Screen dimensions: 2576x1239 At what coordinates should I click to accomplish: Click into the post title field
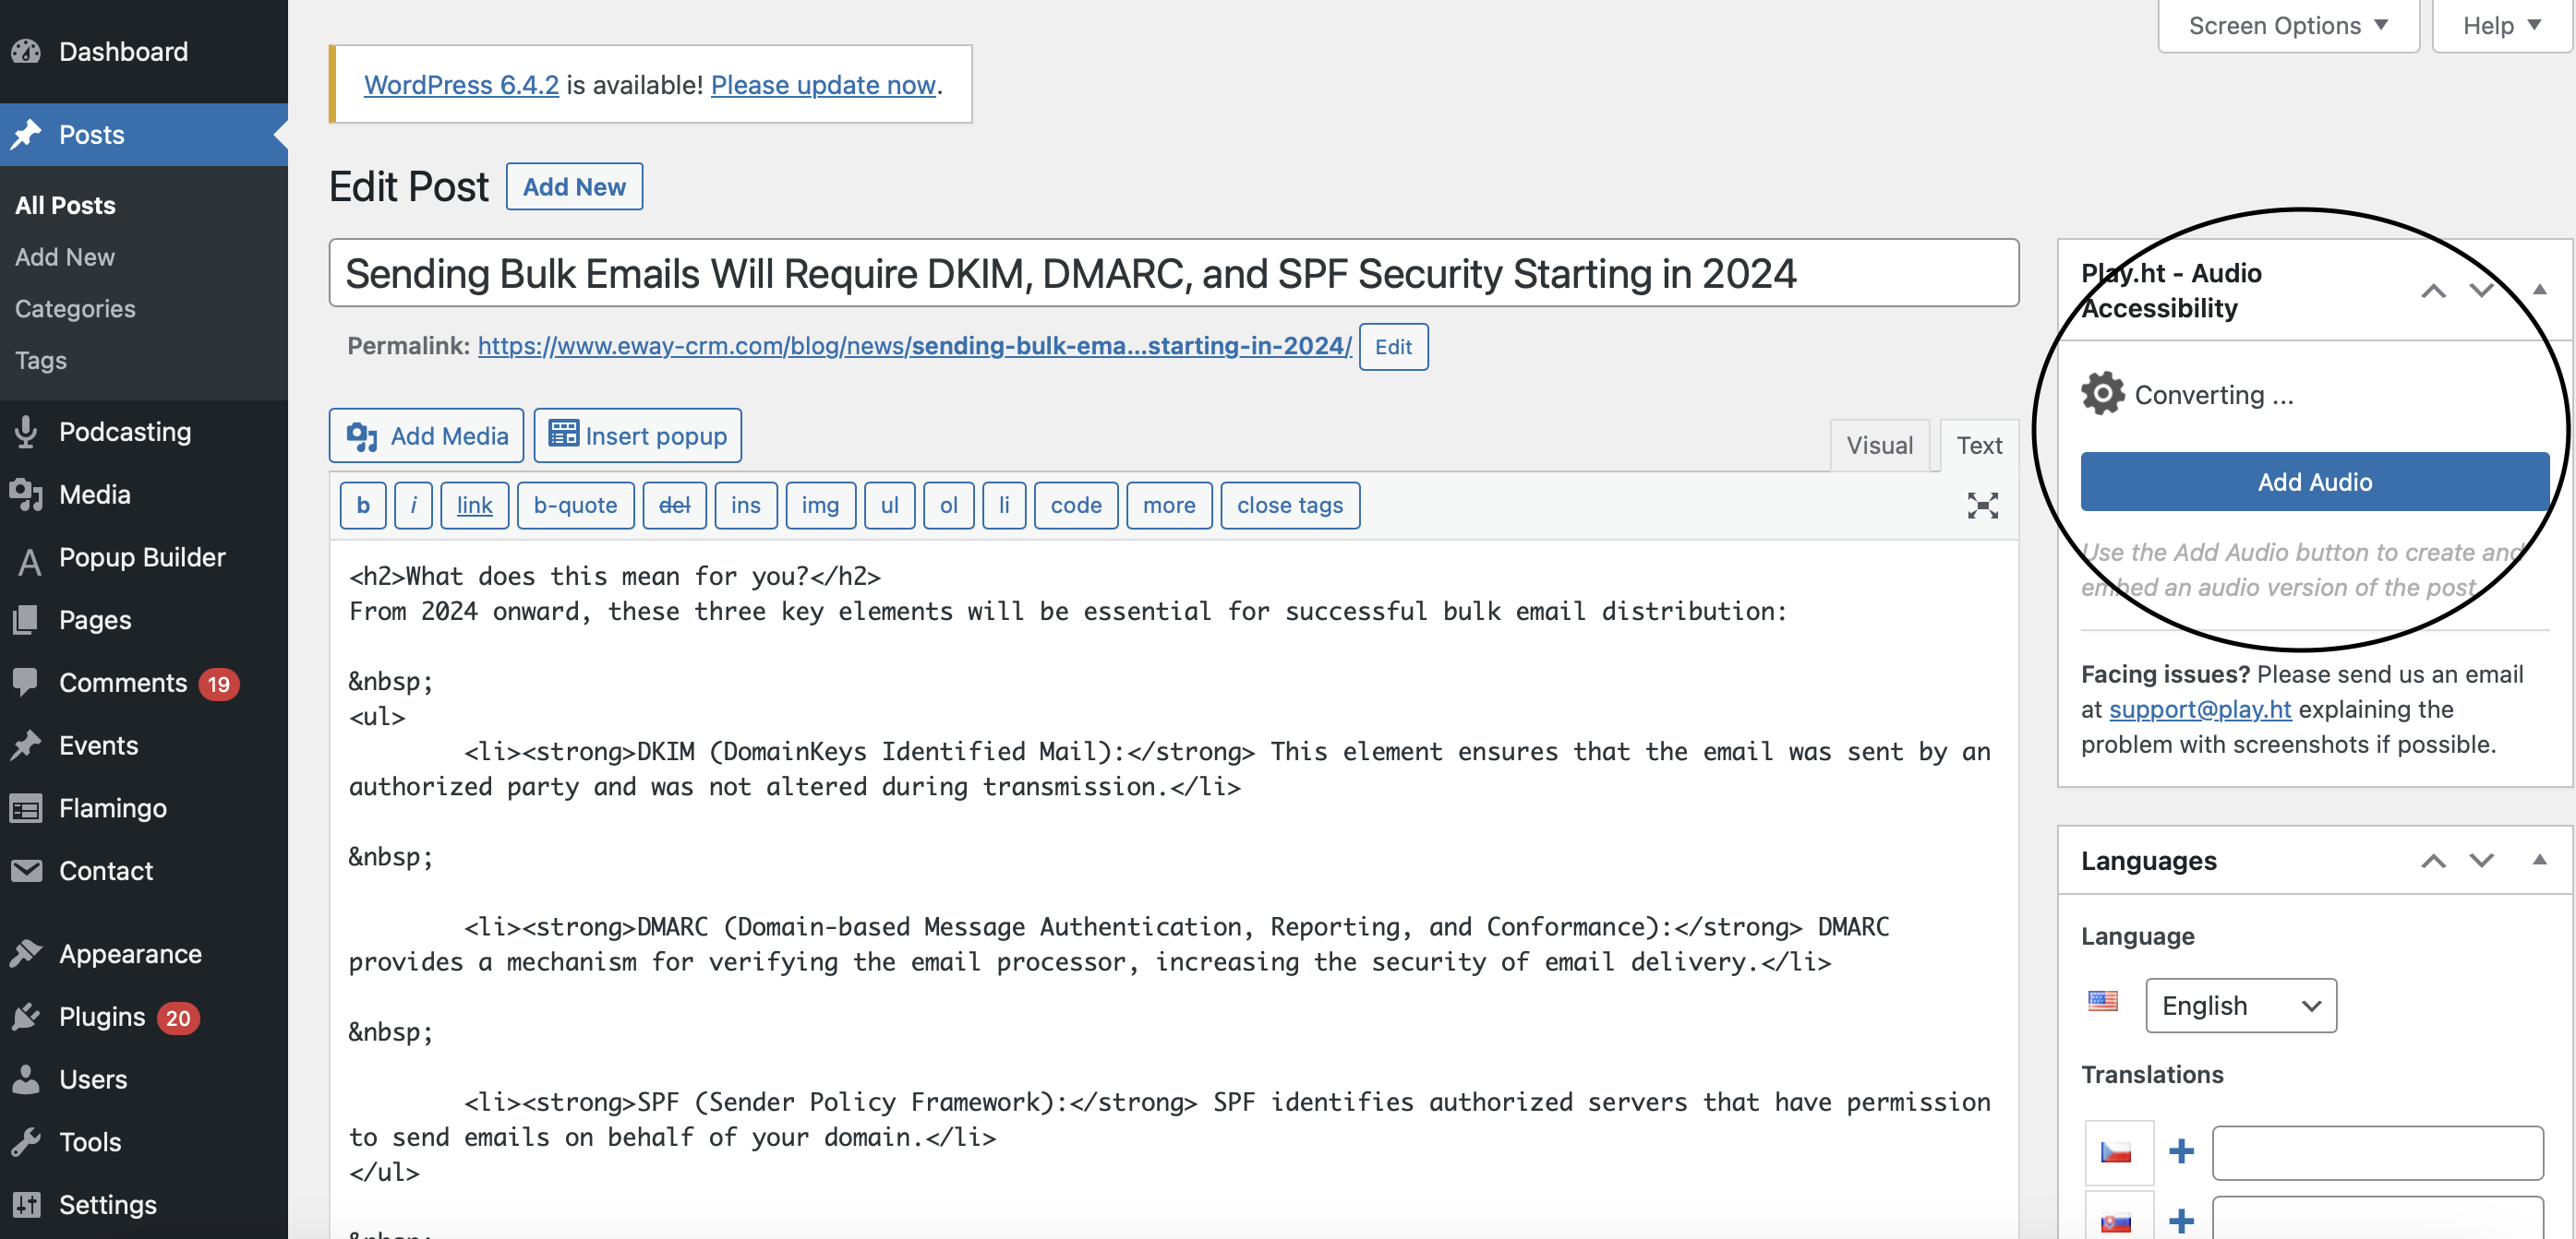(1173, 273)
